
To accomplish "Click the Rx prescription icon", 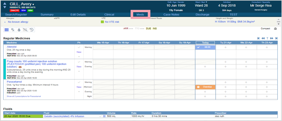I will 13,30.
